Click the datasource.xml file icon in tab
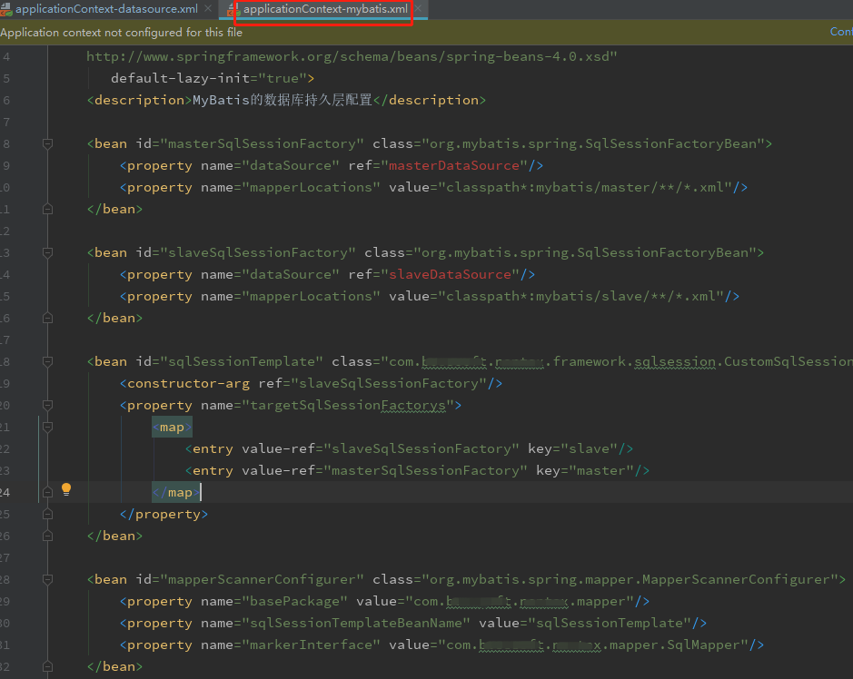Image resolution: width=853 pixels, height=679 pixels. [6, 9]
